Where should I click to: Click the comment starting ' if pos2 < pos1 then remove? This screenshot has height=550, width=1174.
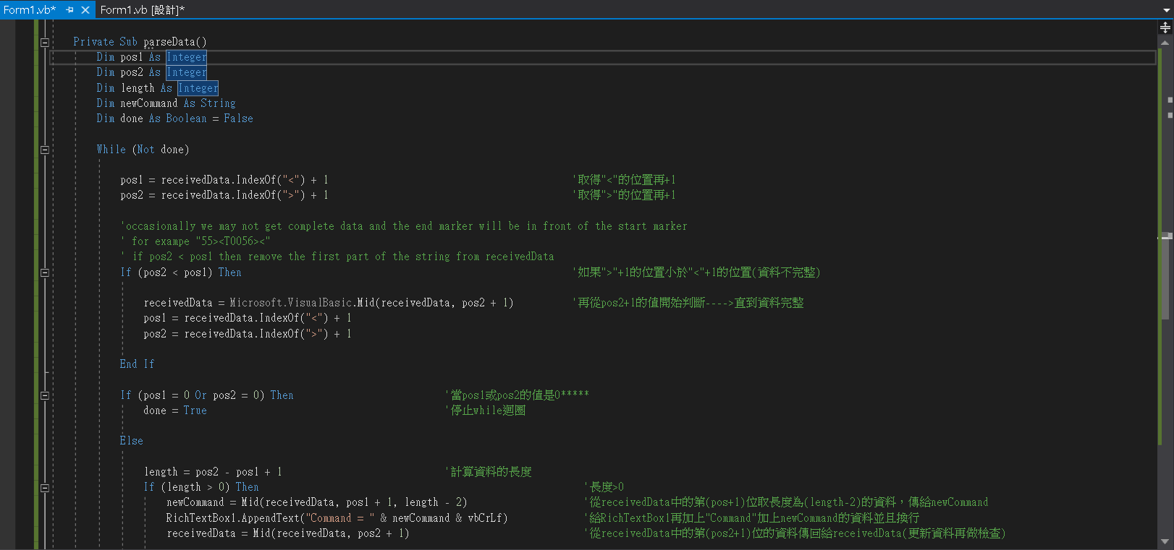coord(337,257)
